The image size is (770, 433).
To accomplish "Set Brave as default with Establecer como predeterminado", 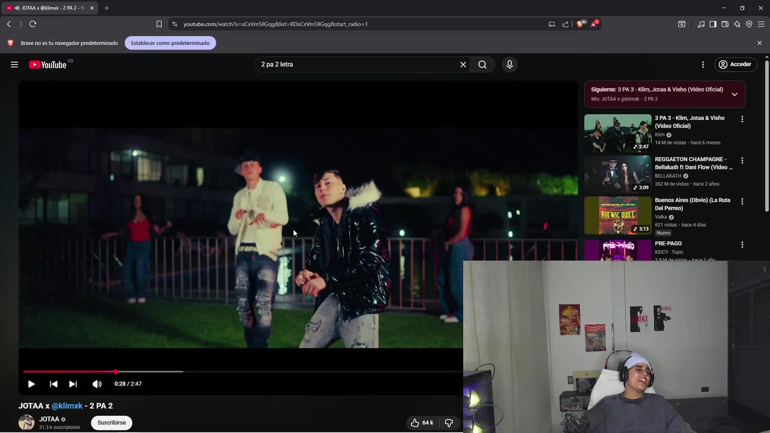I will pyautogui.click(x=170, y=43).
